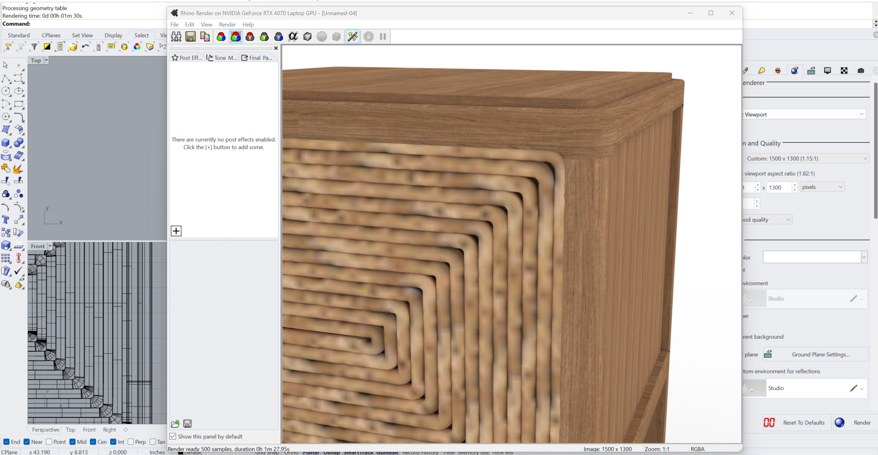The width and height of the screenshot is (878, 455).
Task: Switch to the CPlanes toolbar tab
Action: [x=51, y=35]
